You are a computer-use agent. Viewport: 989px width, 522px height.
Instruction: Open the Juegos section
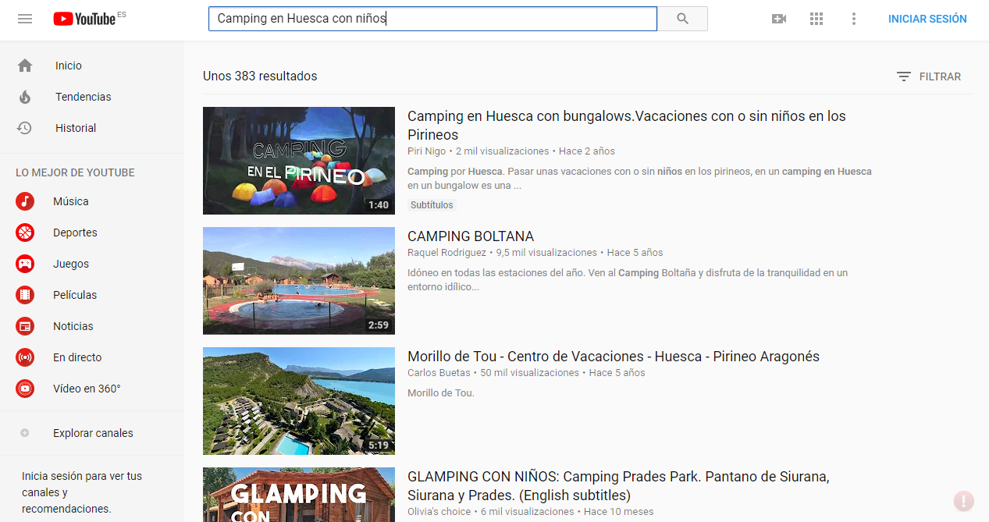[x=69, y=264]
